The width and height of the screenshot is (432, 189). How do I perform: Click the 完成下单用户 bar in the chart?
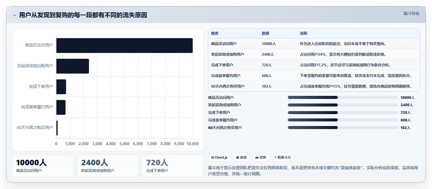(x=61, y=87)
